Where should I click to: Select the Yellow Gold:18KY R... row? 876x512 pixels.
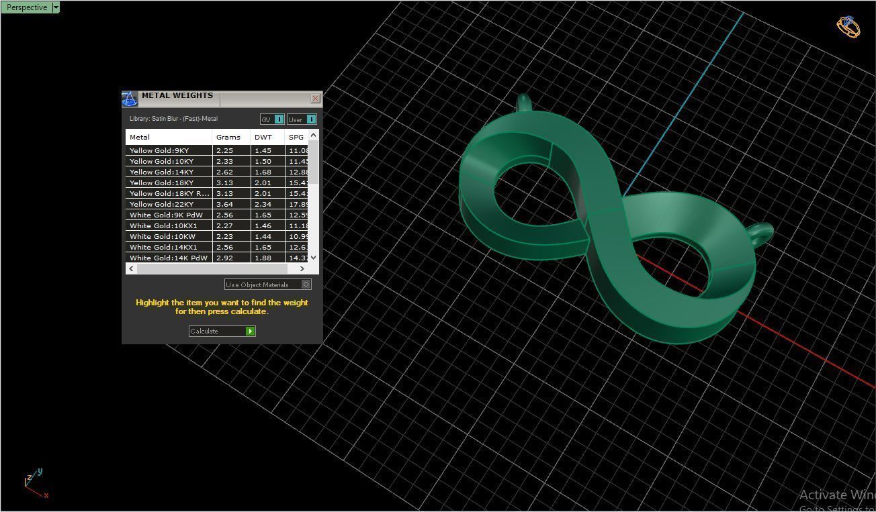tap(217, 193)
